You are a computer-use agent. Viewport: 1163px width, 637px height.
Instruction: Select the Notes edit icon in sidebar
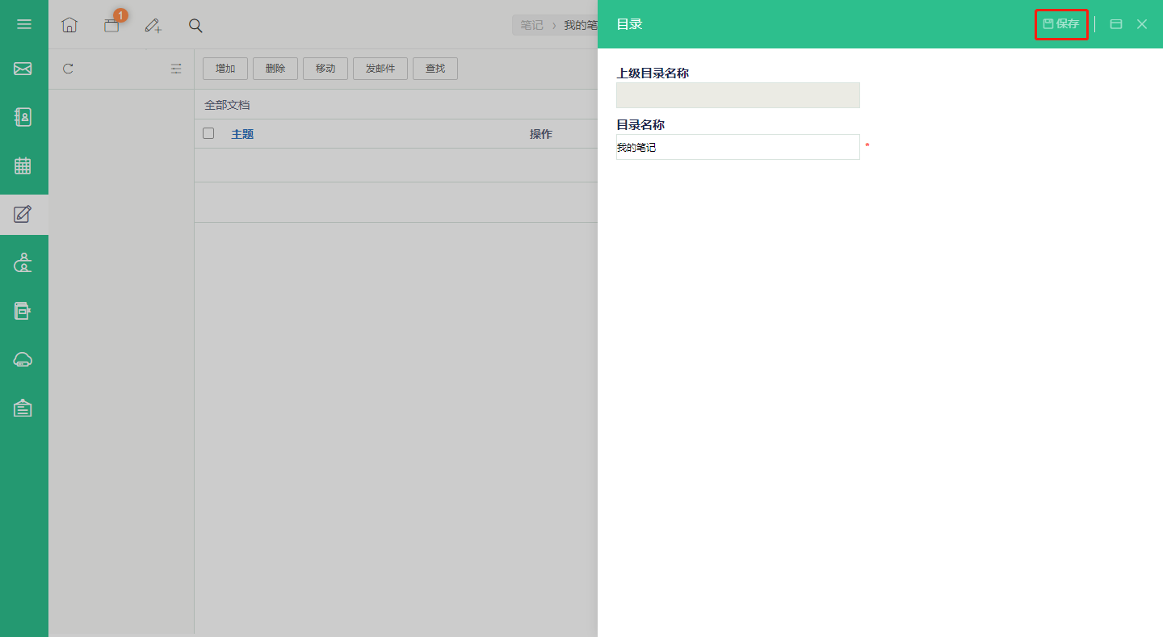point(23,214)
